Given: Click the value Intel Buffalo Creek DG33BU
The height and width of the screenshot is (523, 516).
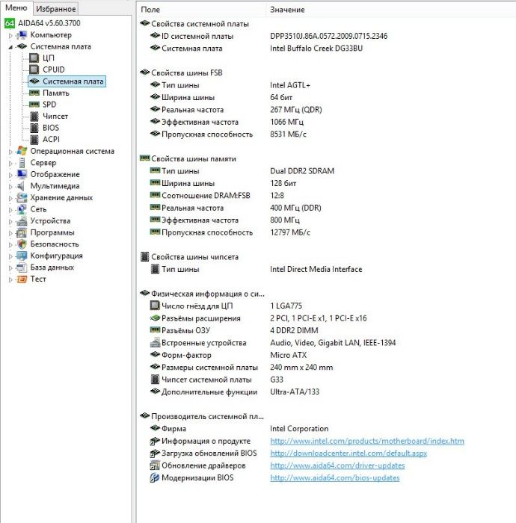Looking at the screenshot, I should (x=316, y=49).
